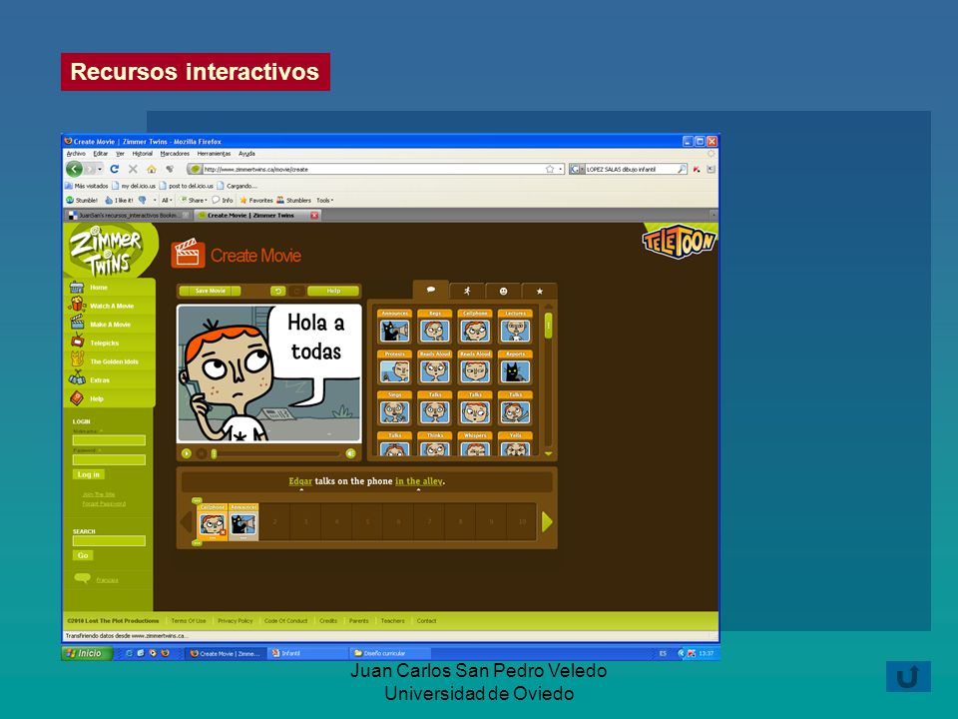This screenshot has height=719, width=958.
Task: Click the stop button next to play
Action: click(x=201, y=453)
